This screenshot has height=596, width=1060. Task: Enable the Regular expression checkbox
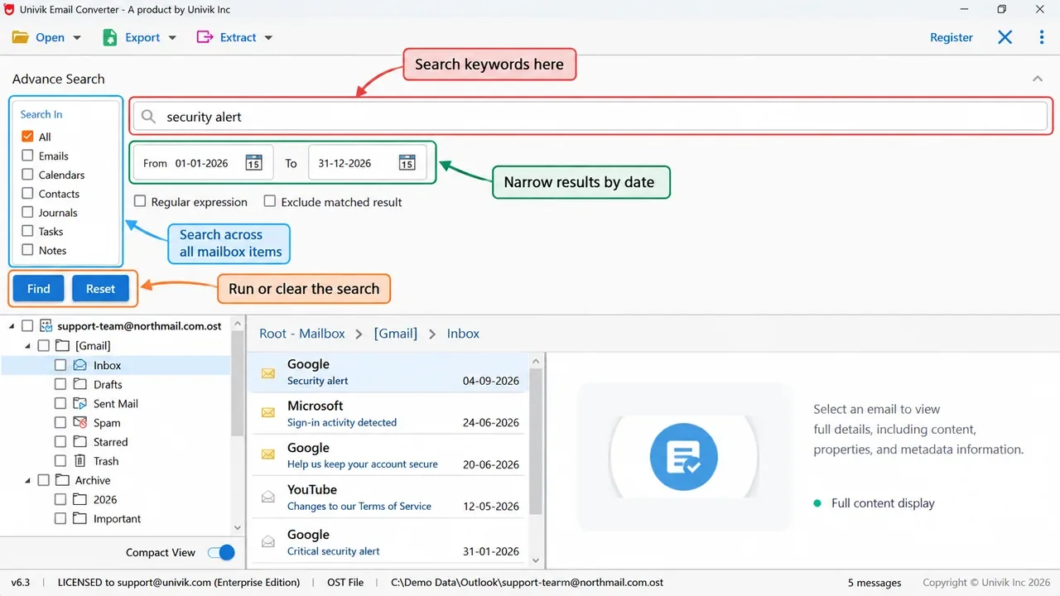(140, 201)
